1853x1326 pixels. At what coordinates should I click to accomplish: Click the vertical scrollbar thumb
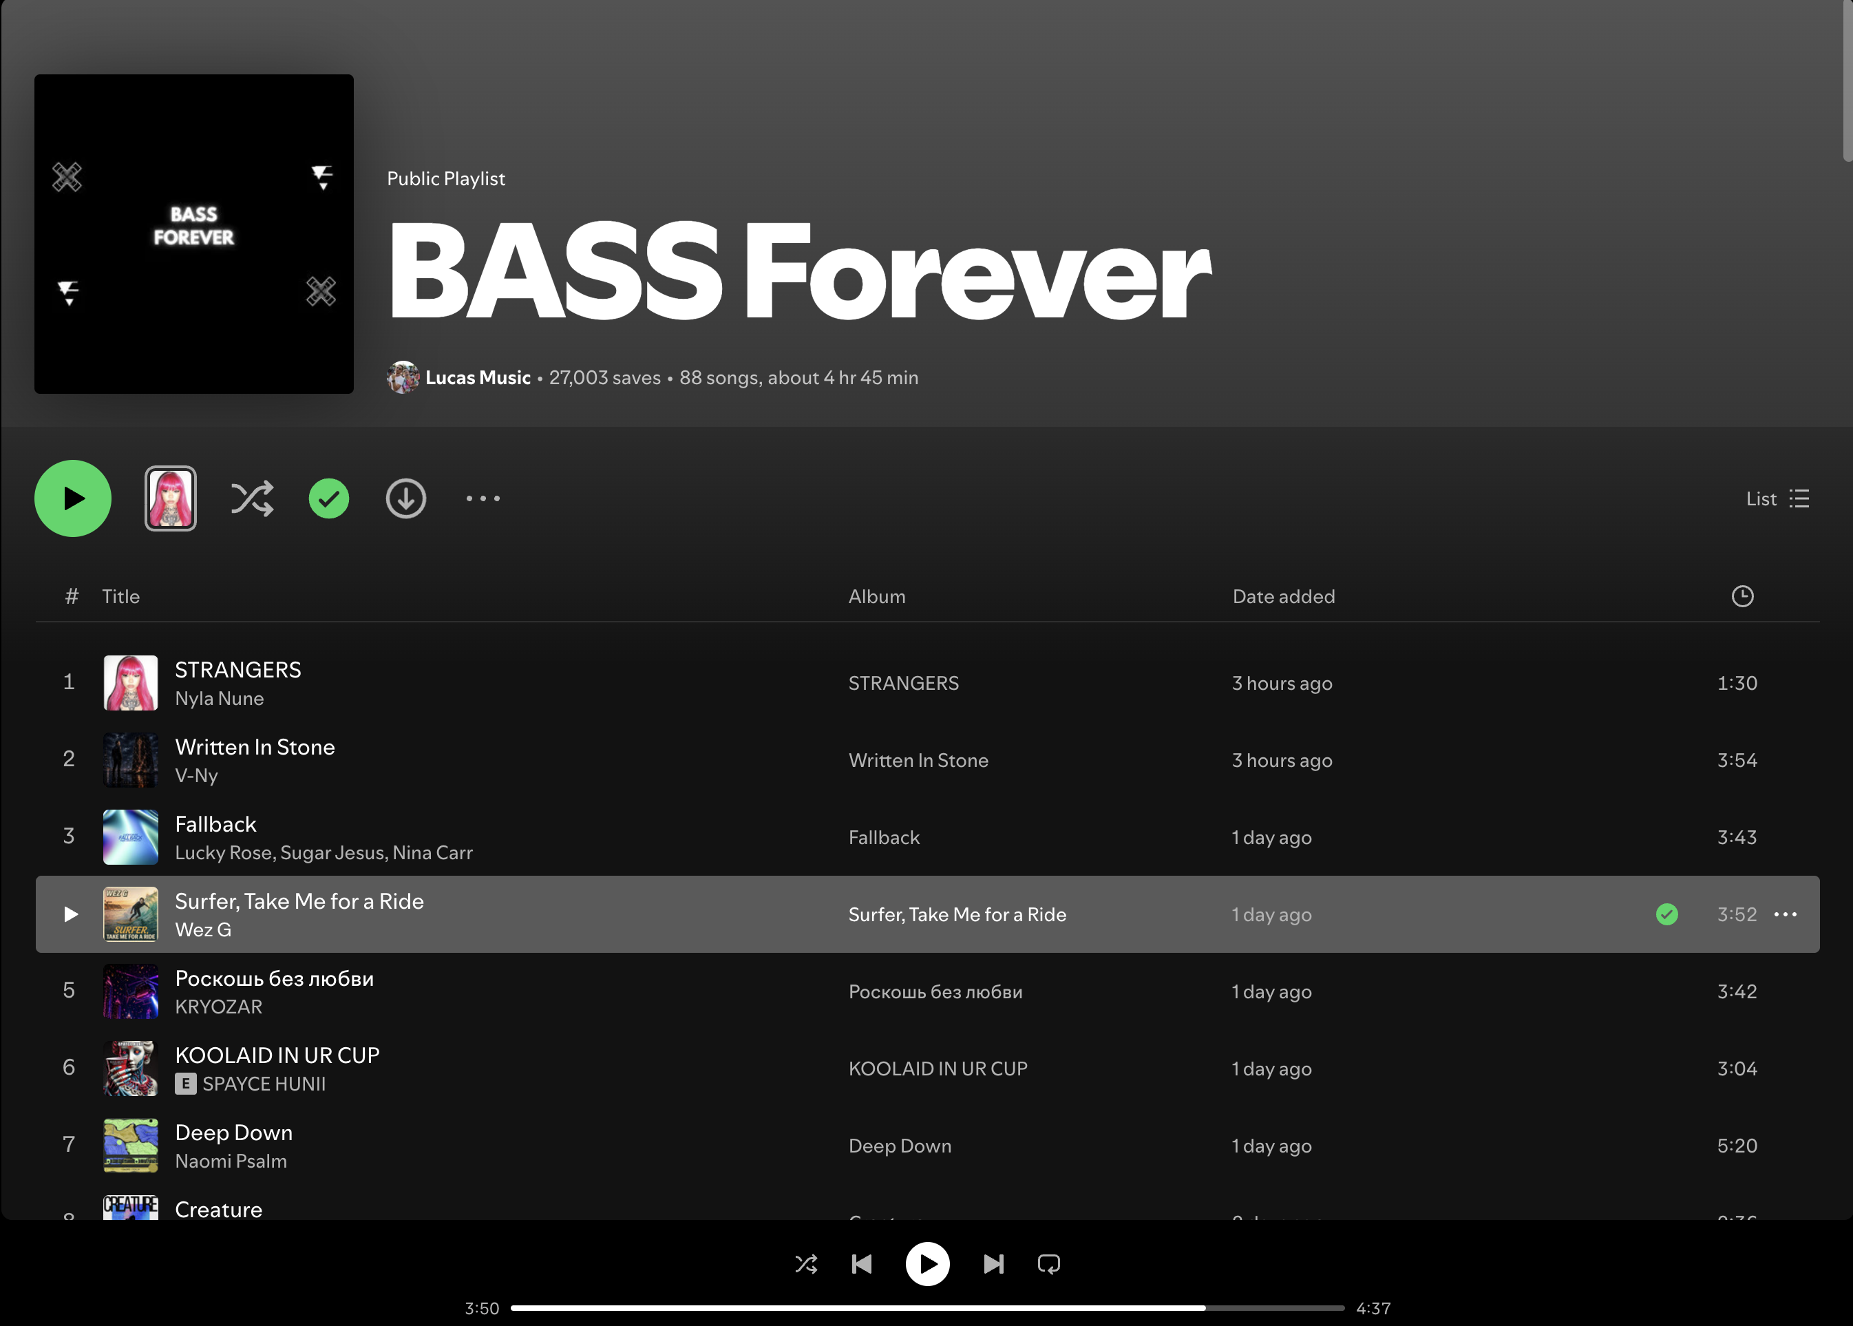[x=1847, y=82]
